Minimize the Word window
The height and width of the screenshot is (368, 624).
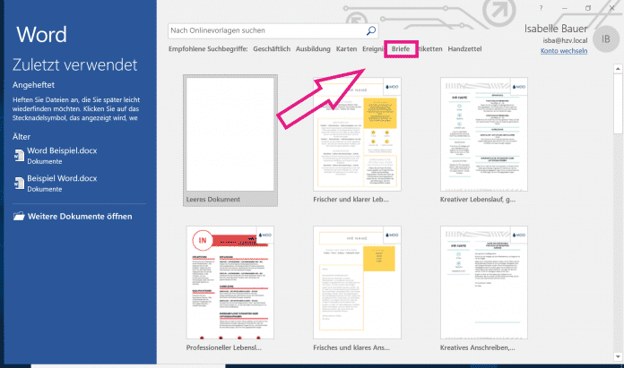pos(564,8)
